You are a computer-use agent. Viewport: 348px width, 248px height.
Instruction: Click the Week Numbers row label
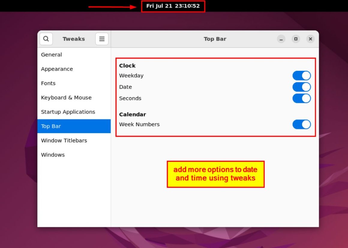[139, 124]
